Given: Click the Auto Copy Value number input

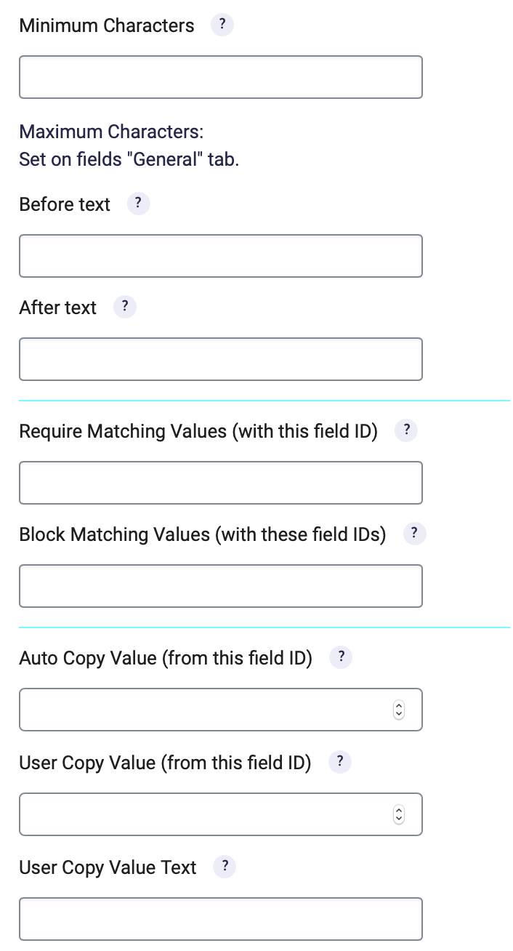Looking at the screenshot, I should click(203, 709).
